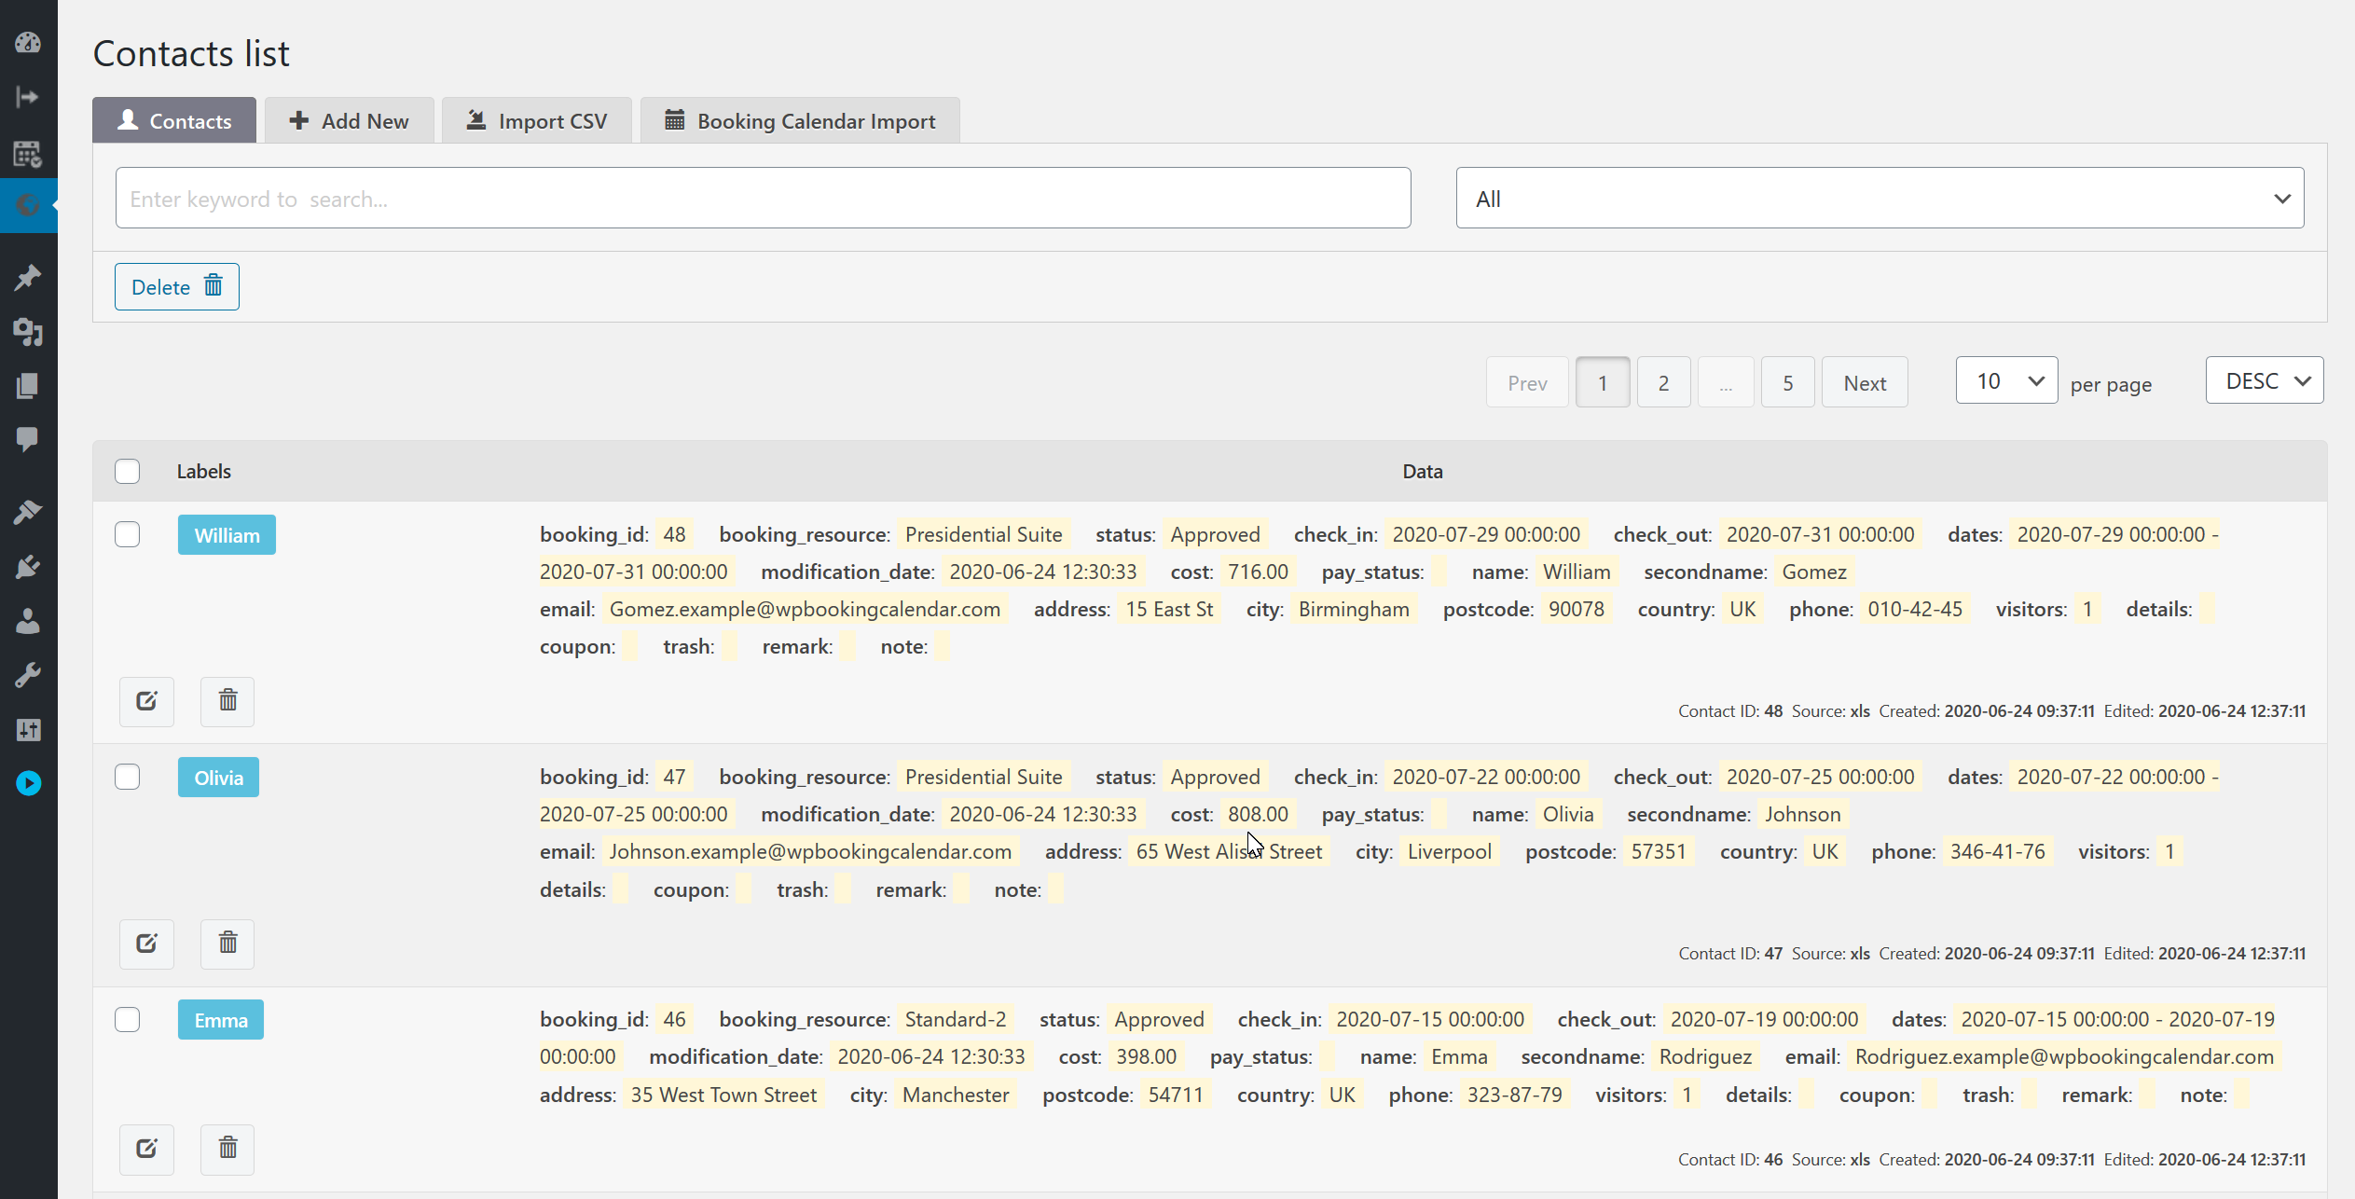The image size is (2355, 1199).
Task: Open the DESC sort order dropdown
Action: click(x=2265, y=380)
